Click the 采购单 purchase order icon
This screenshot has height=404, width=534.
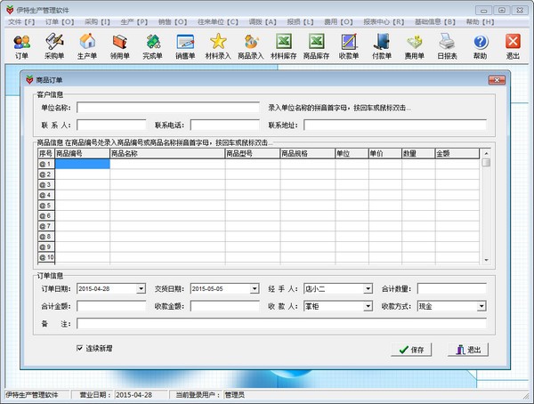54,45
